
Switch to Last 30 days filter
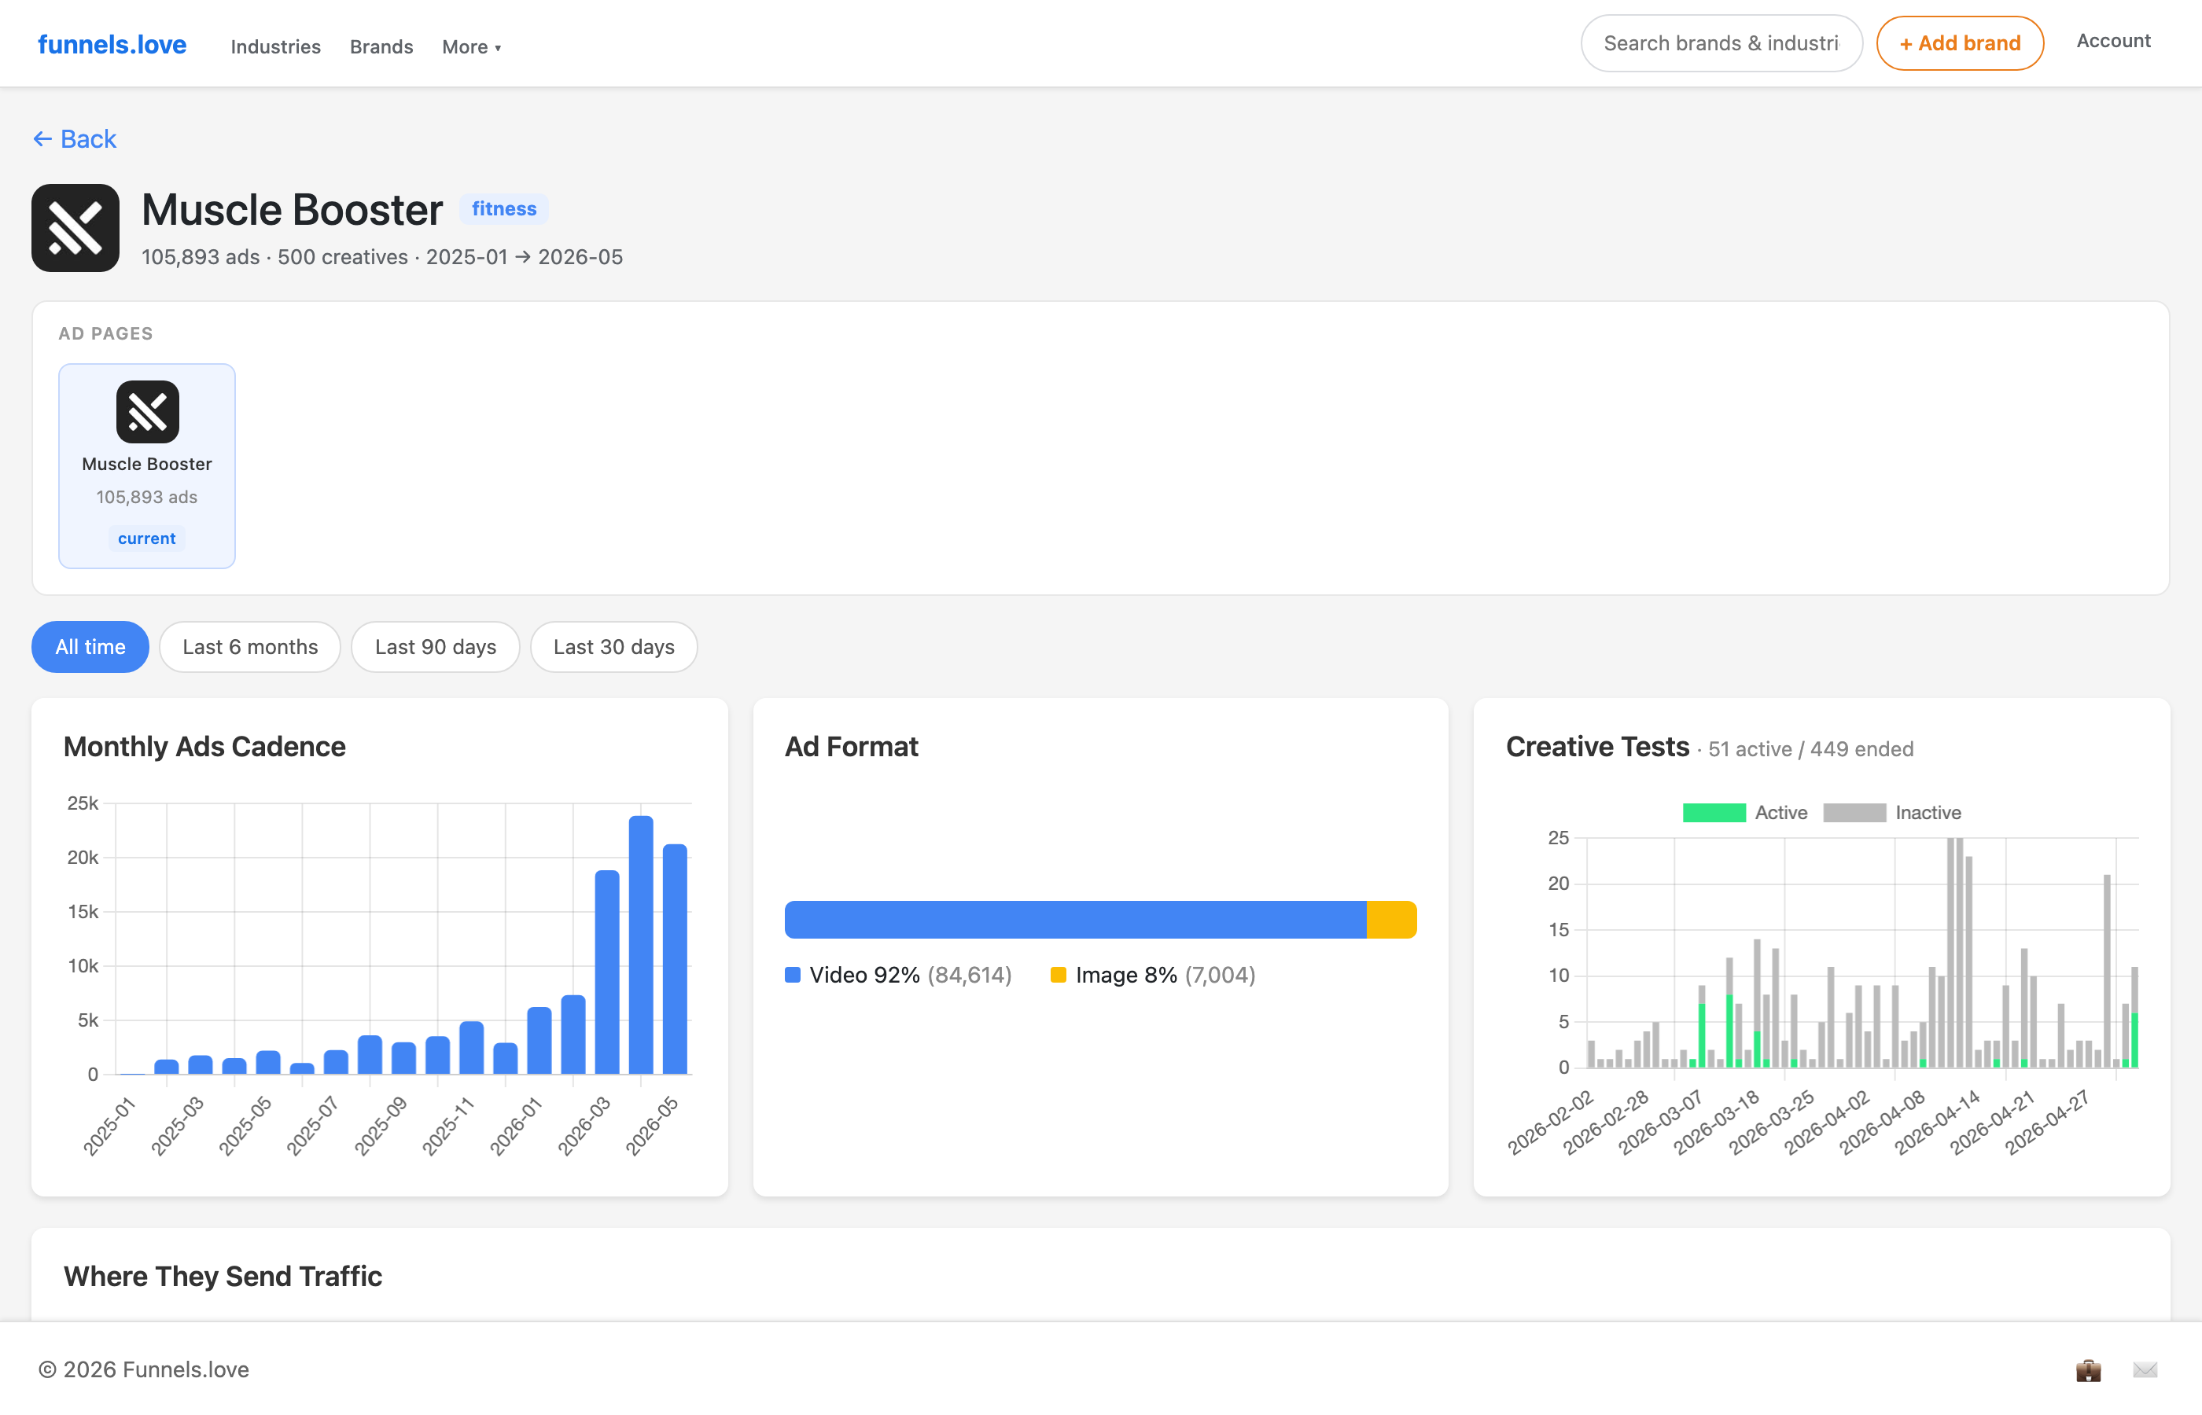614,647
